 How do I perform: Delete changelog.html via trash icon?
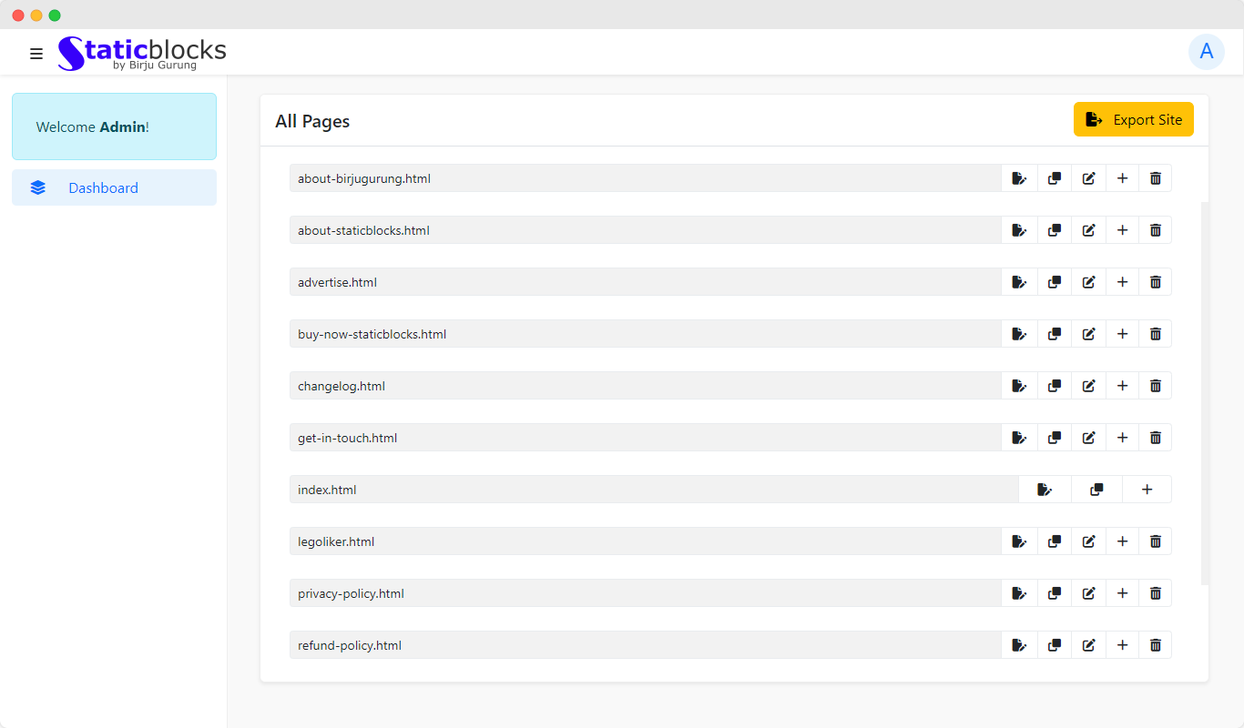coord(1156,386)
